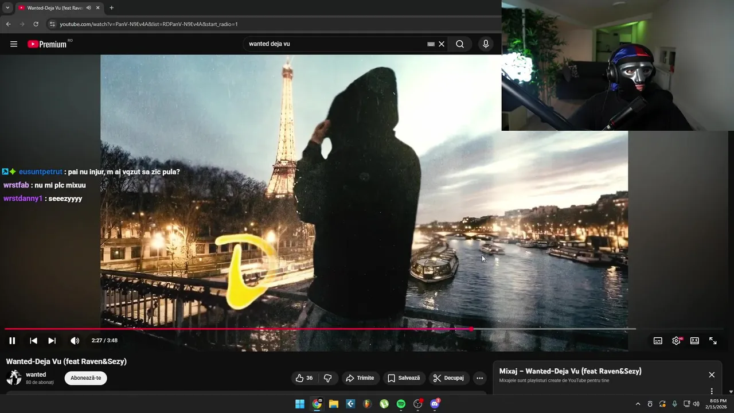Open the YouTube hamburger guide menu
Screen dimensions: 734x413
14,44
